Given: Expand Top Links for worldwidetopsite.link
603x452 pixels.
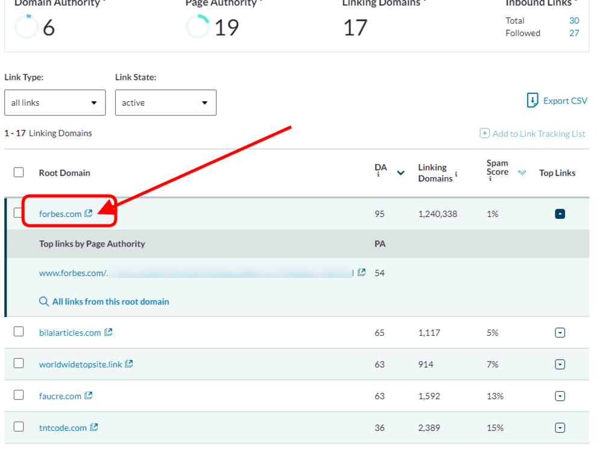Looking at the screenshot, I should coord(560,365).
